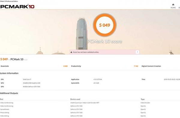Select the 'Intel Core i7' value
Screen dimensions: 180x118
27,79
